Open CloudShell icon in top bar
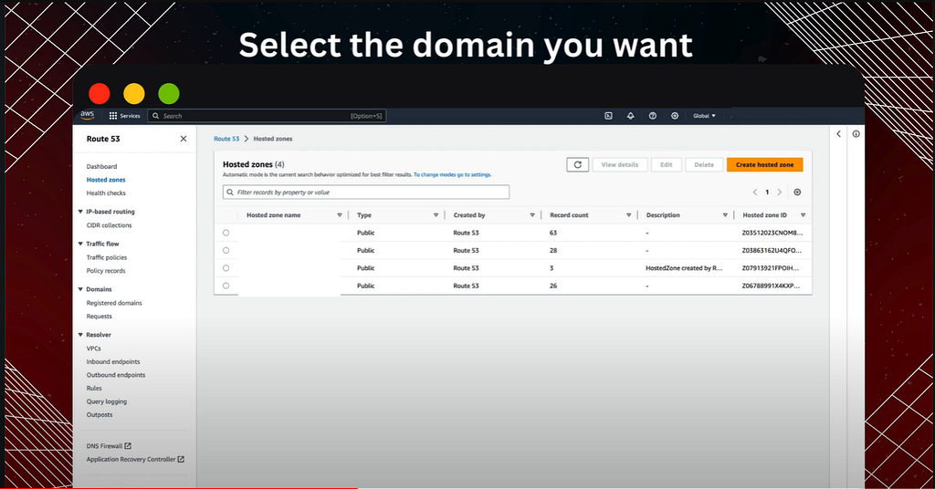Screen dimensions: 935x489 point(608,116)
